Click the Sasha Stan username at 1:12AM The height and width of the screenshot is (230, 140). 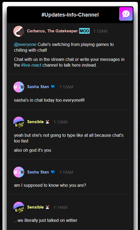(38, 87)
